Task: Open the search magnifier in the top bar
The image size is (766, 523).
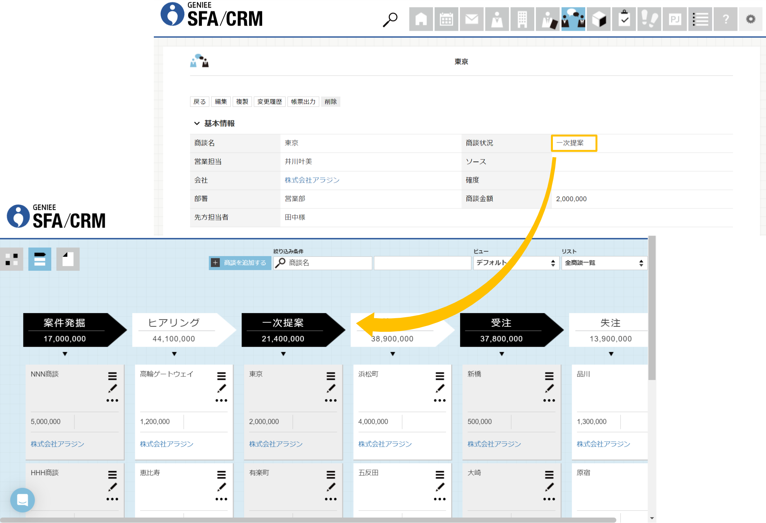Action: tap(390, 20)
